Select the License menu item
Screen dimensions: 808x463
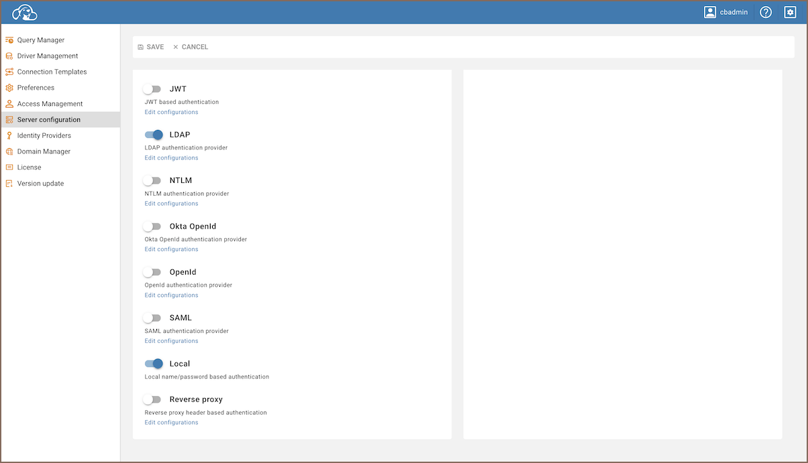click(29, 168)
